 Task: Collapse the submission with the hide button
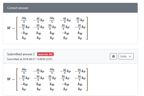tap(126, 56)
